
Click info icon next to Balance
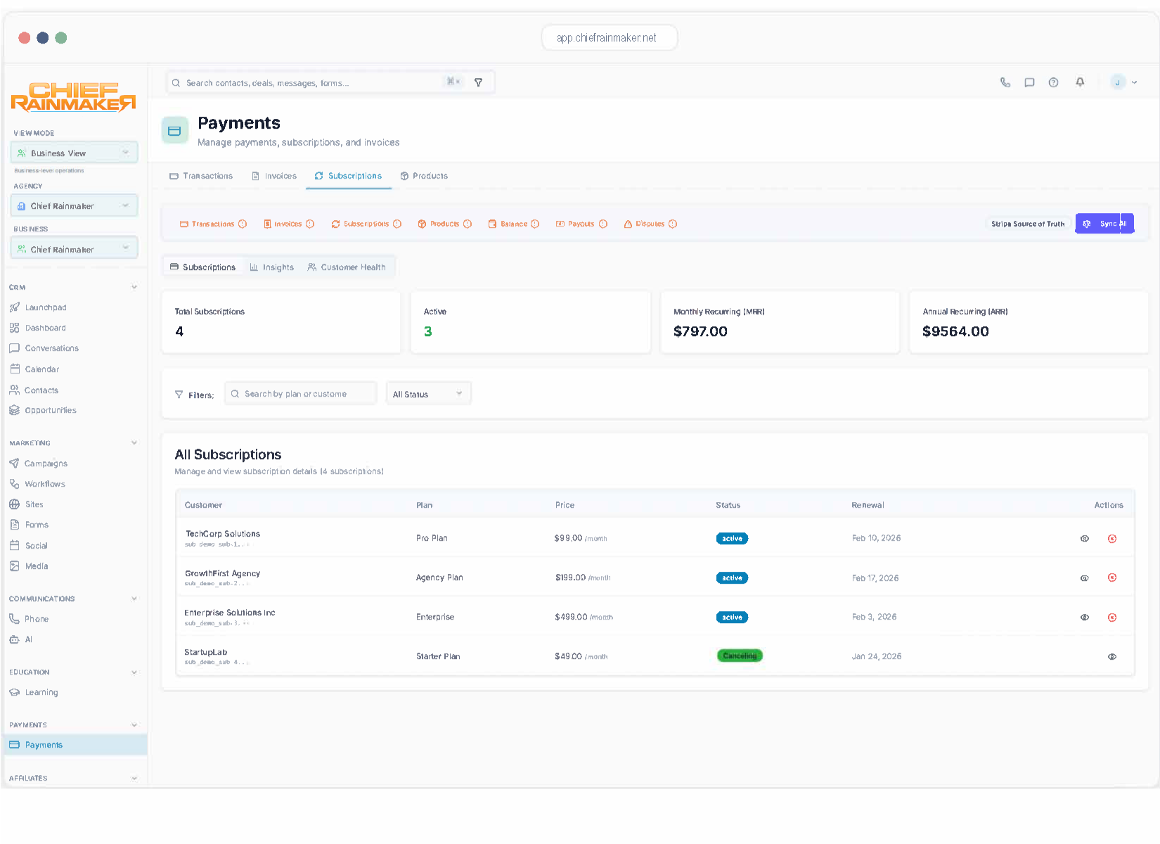tap(535, 224)
